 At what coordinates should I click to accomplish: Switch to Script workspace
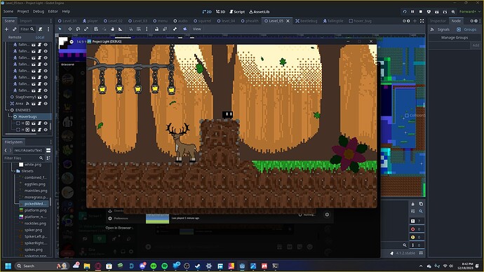point(237,12)
